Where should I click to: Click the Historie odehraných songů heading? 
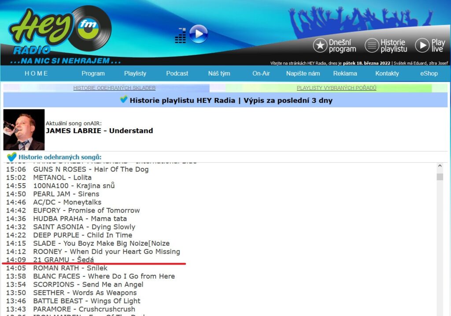[x=60, y=157]
